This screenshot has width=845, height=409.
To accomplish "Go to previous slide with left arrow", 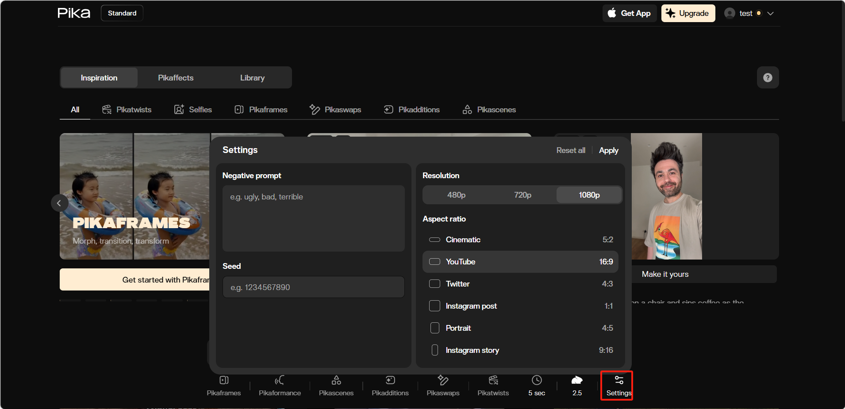I will click(x=59, y=203).
